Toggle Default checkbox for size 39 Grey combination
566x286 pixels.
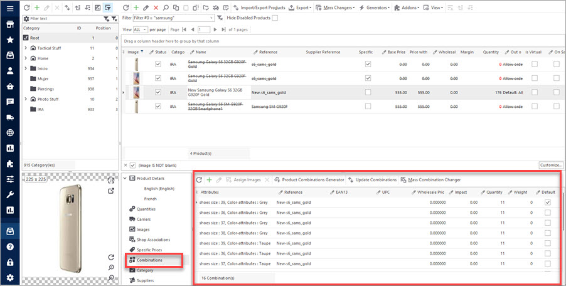coord(548,203)
